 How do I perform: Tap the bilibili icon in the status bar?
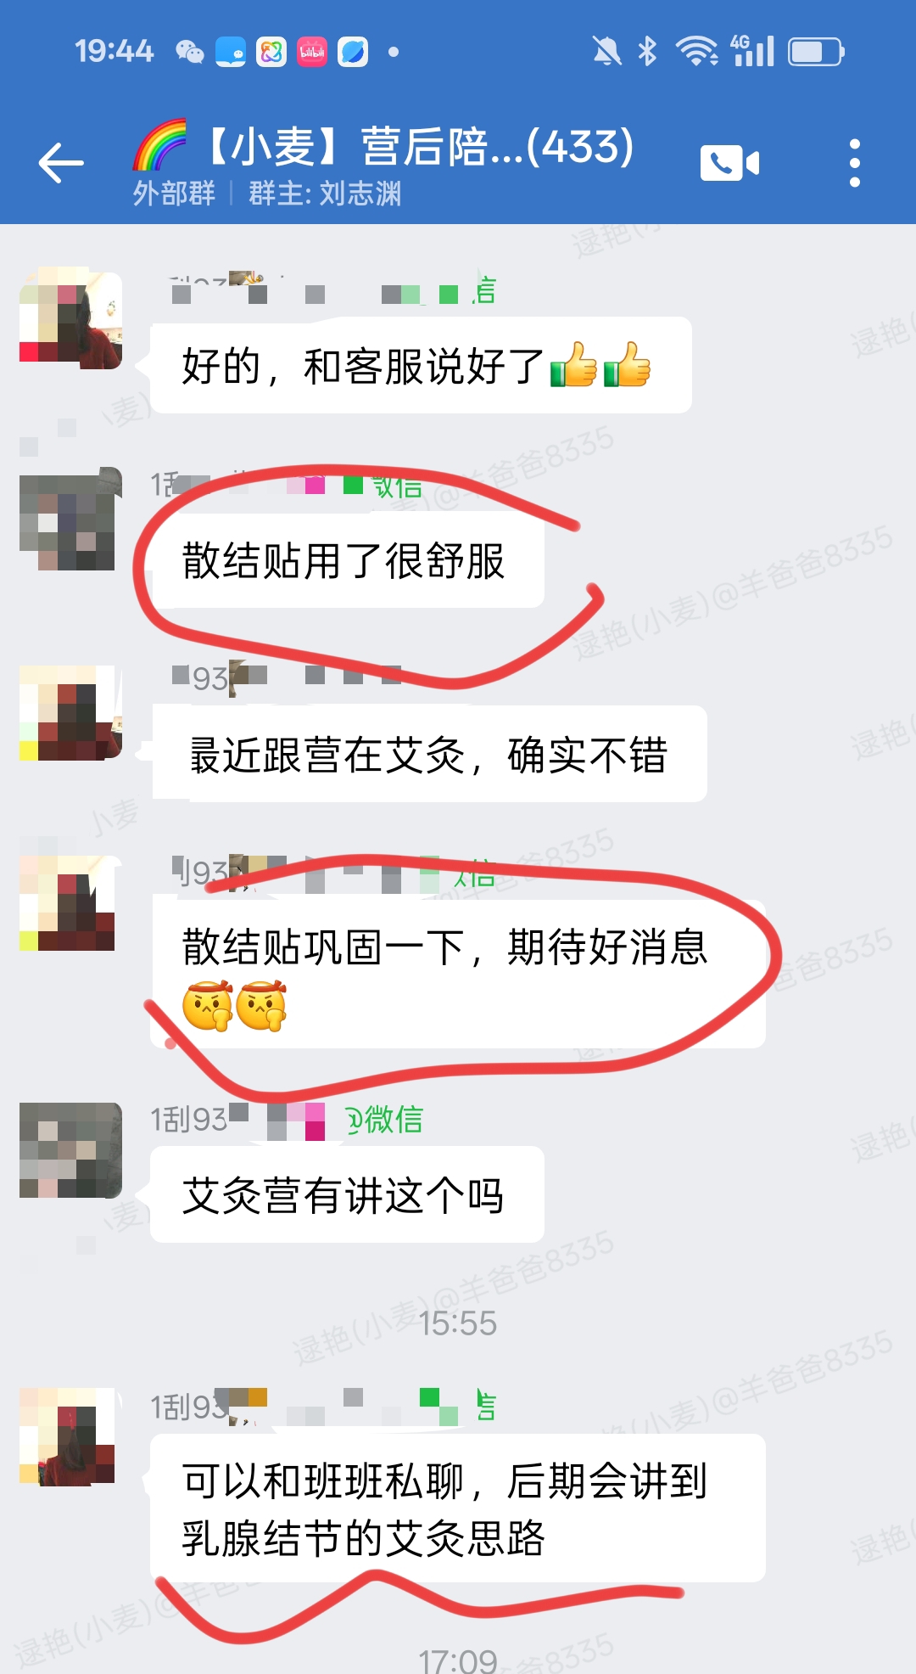pos(312,52)
